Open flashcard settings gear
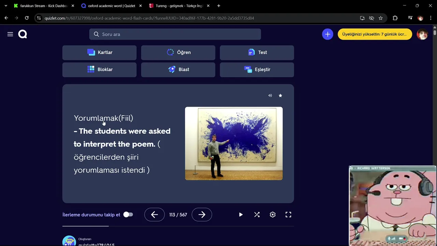The height and width of the screenshot is (246, 437). (272, 215)
